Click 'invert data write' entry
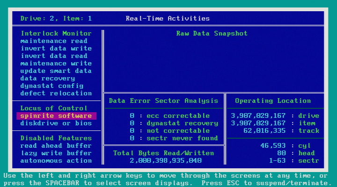Viewport: 337px width, 187px height. pyautogui.click(x=56, y=49)
